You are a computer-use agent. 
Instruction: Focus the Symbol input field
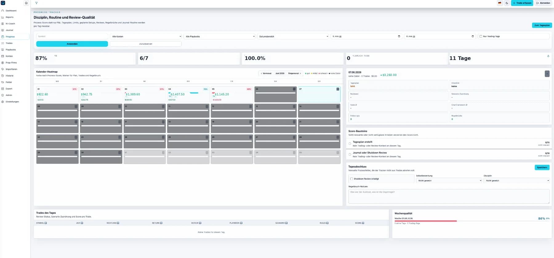72,36
